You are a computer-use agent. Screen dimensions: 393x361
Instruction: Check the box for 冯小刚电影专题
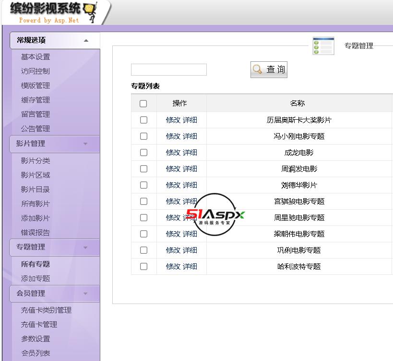click(143, 136)
